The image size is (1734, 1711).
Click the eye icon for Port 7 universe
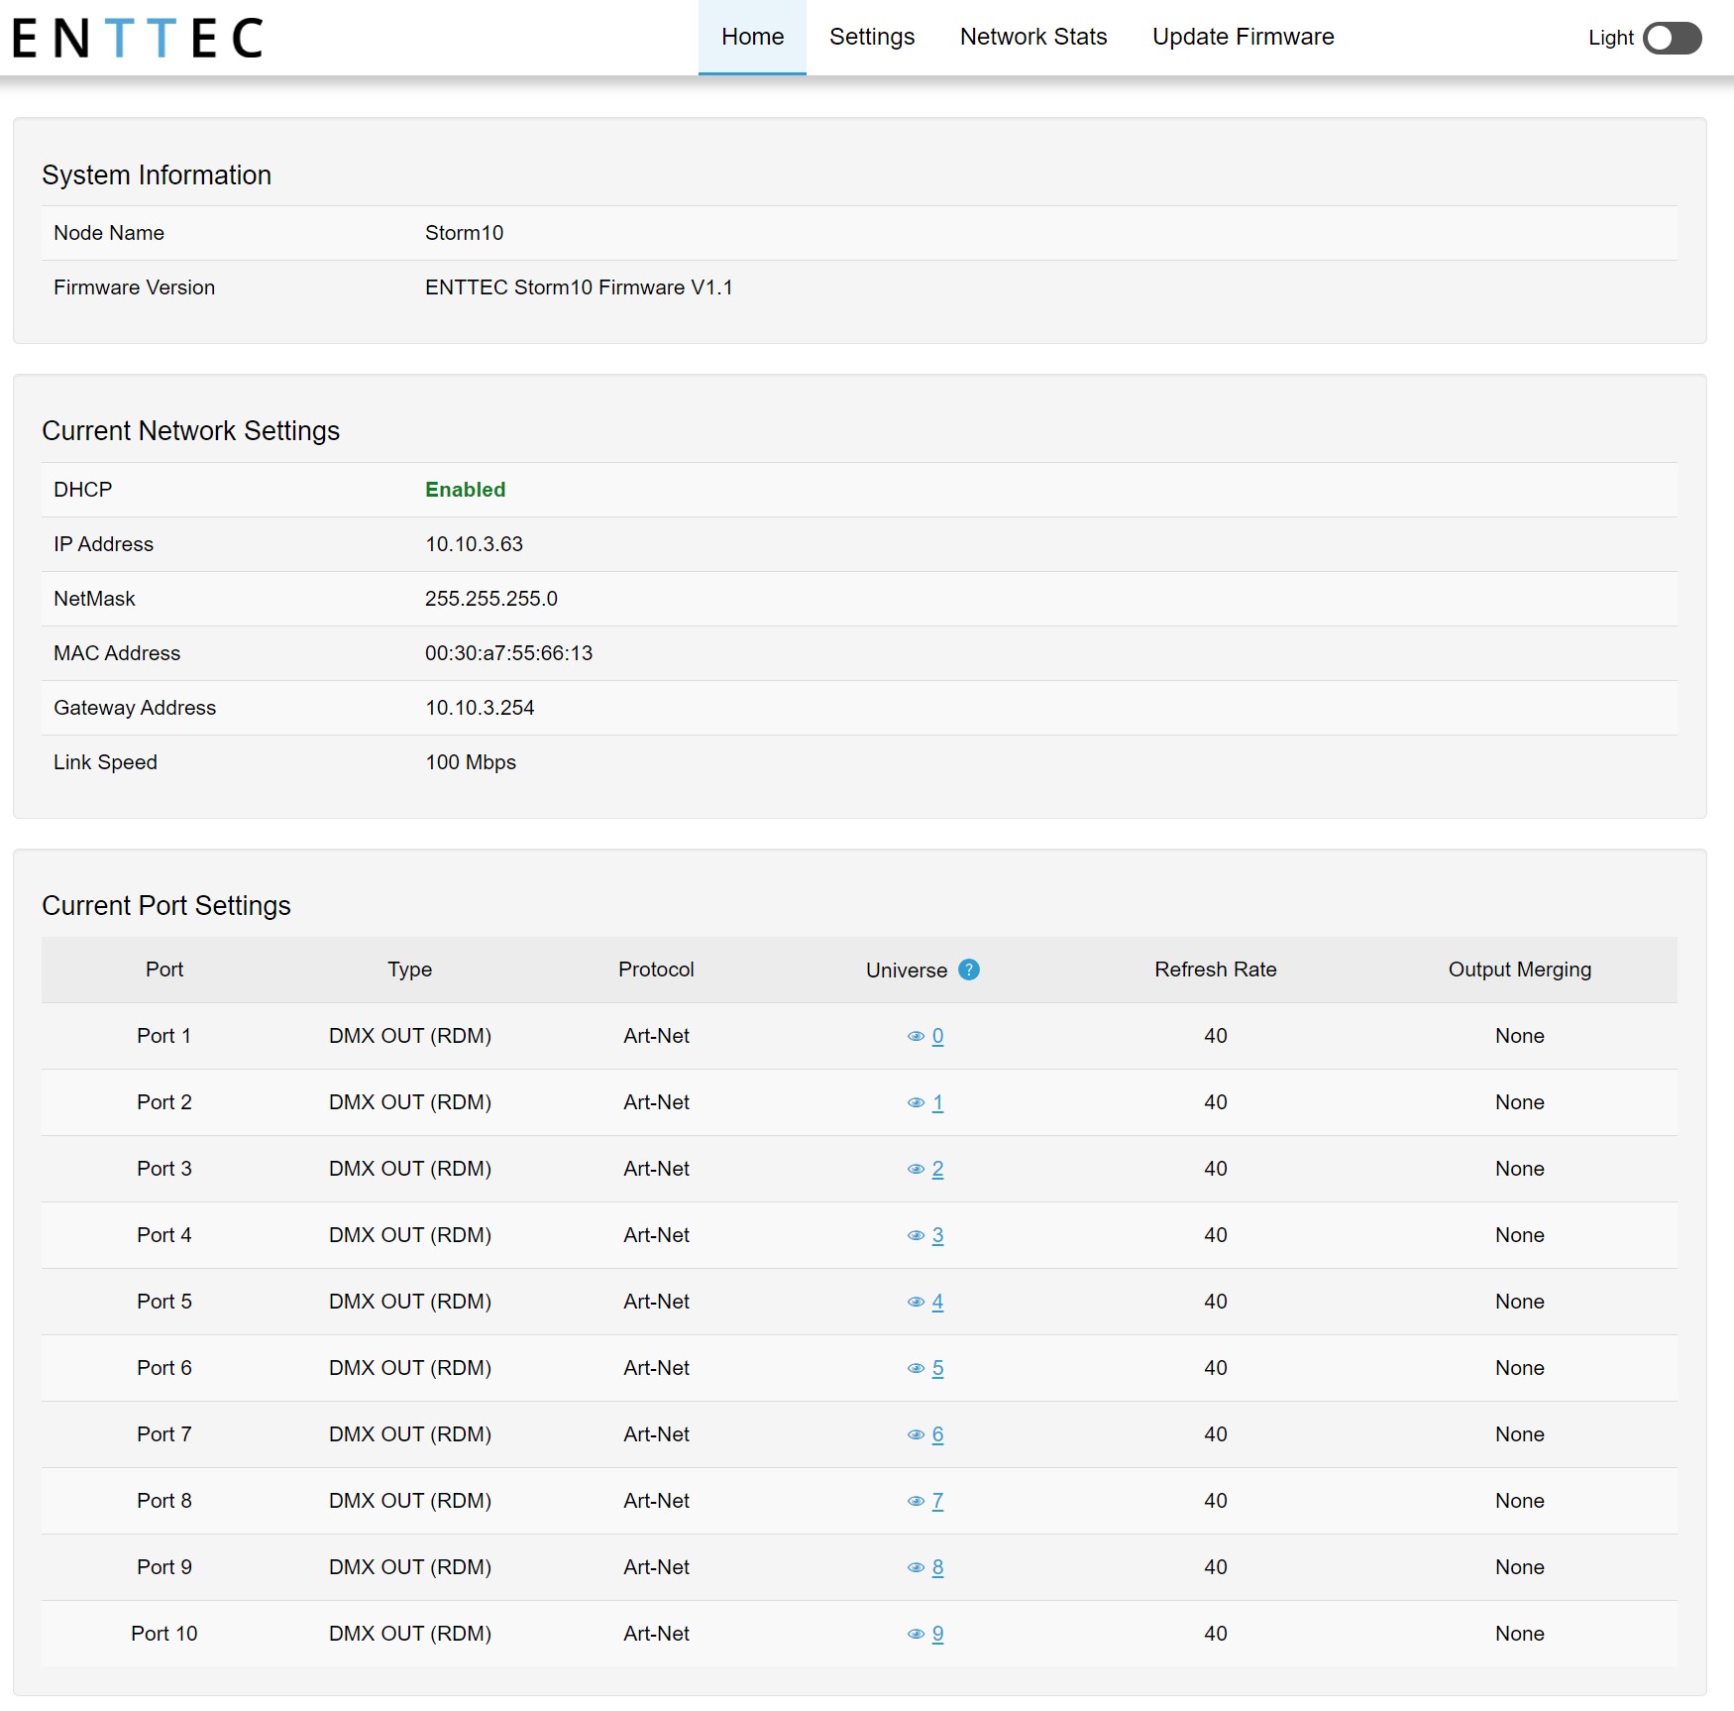tap(916, 1434)
